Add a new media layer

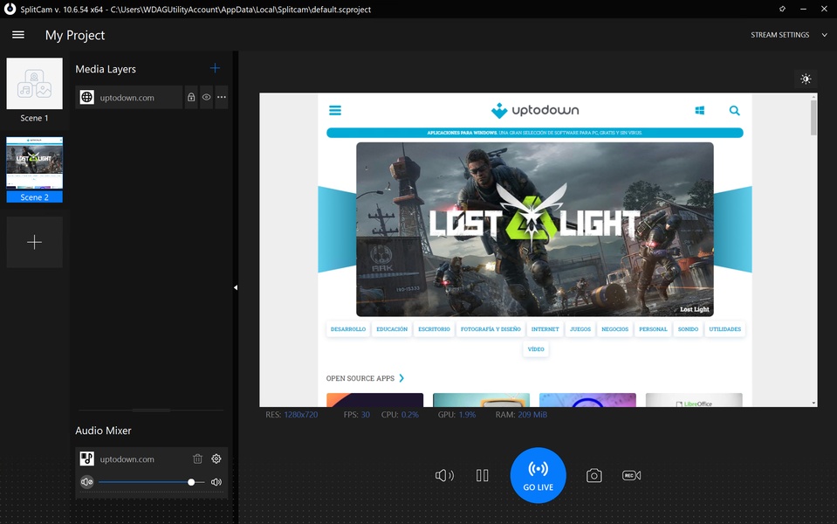[215, 68]
